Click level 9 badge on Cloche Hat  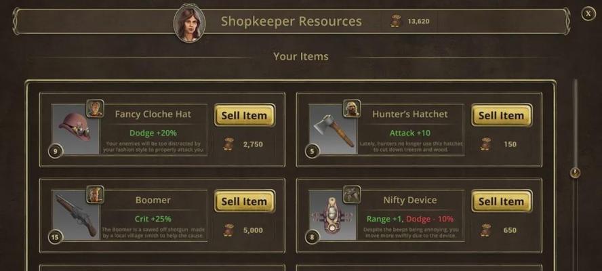pos(56,151)
